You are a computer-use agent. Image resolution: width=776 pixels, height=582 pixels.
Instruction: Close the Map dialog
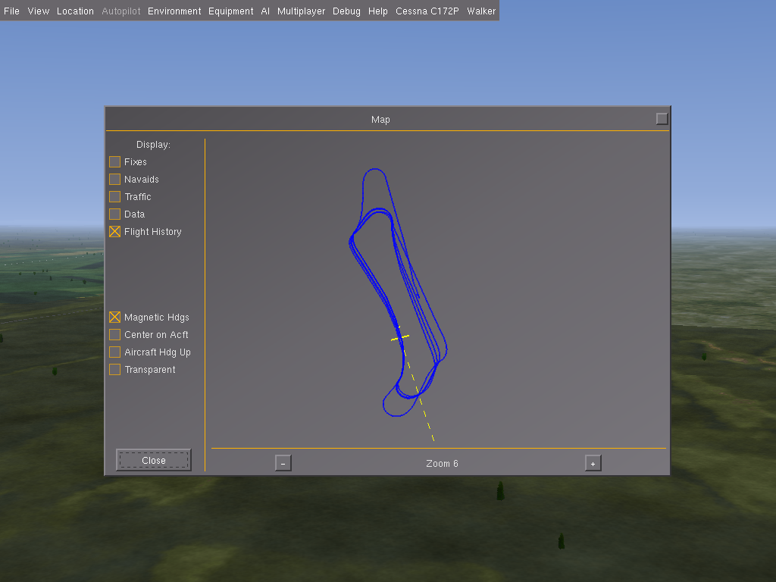153,460
